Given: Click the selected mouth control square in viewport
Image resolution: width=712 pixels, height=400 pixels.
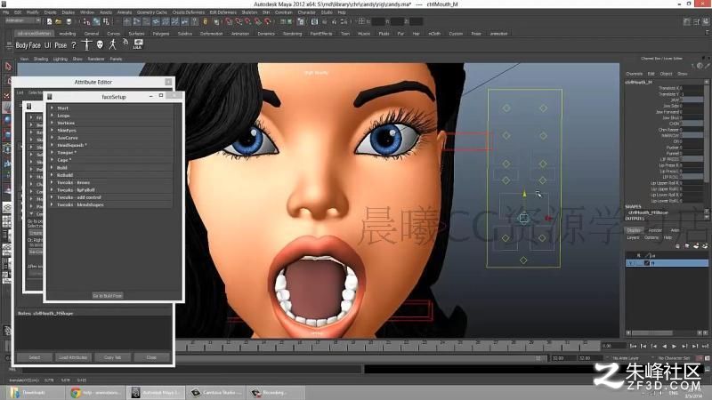Looking at the screenshot, I should pyautogui.click(x=523, y=219).
